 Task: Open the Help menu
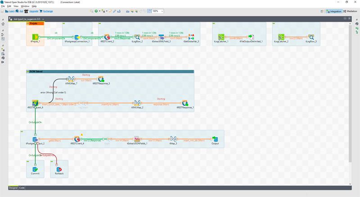[34, 6]
